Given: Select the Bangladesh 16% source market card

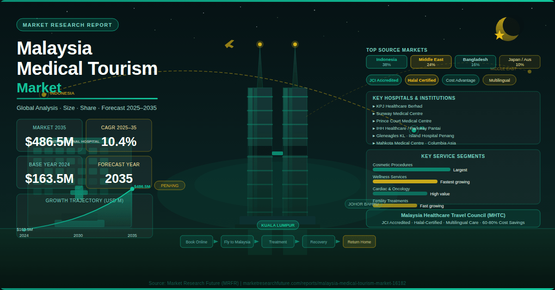Looking at the screenshot, I should coord(475,62).
